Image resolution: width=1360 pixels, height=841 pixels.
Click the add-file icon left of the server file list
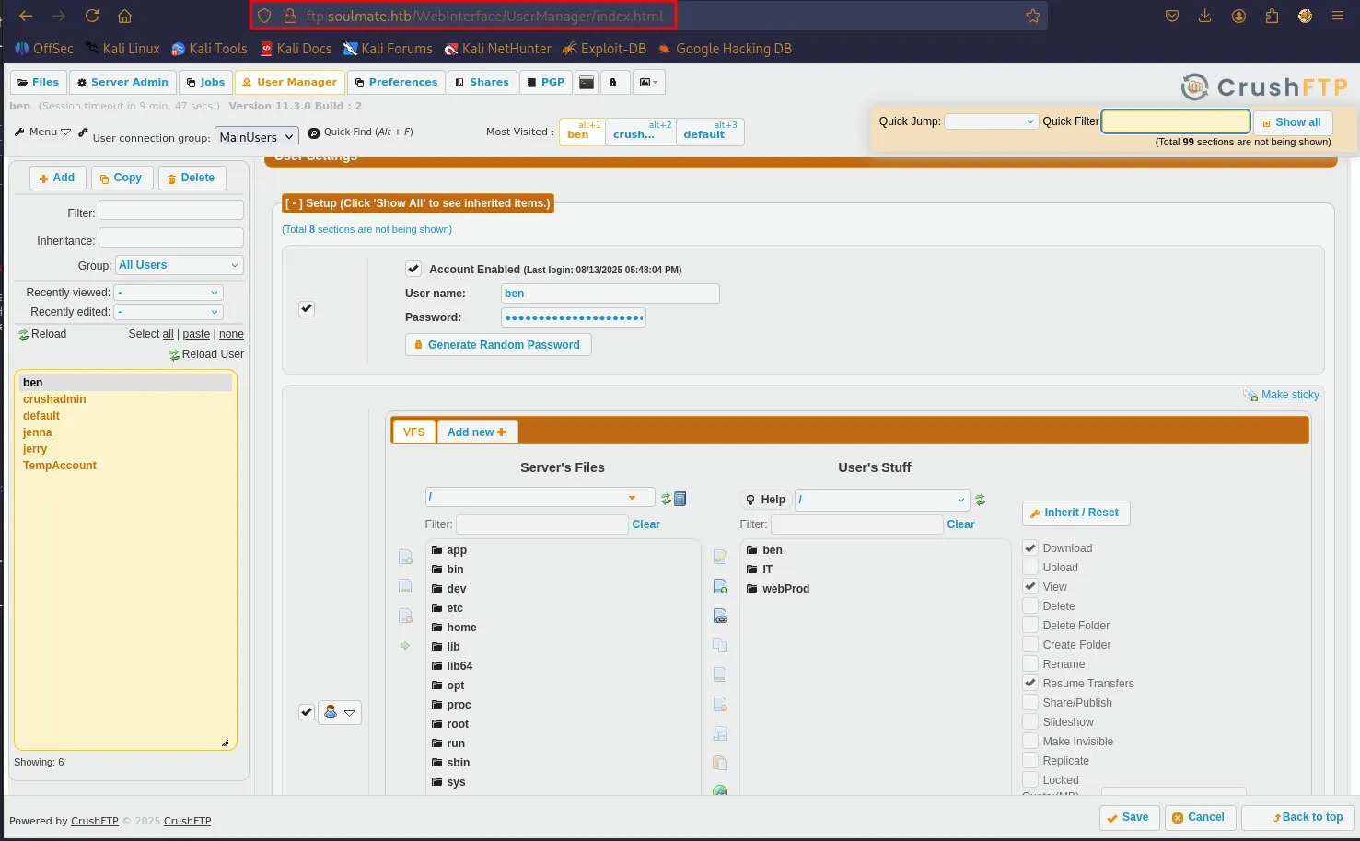tap(405, 557)
